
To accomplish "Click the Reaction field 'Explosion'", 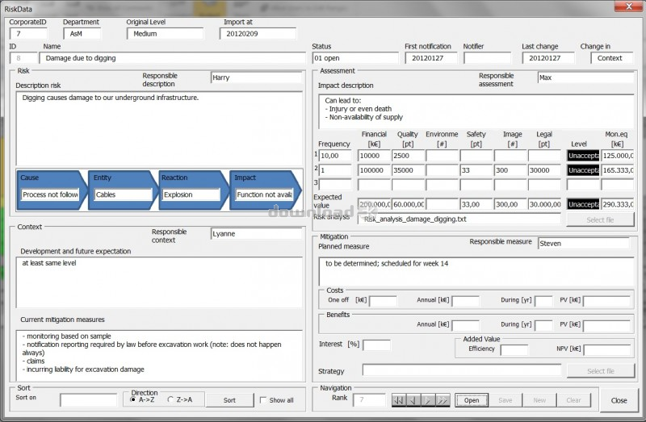I will [x=191, y=194].
